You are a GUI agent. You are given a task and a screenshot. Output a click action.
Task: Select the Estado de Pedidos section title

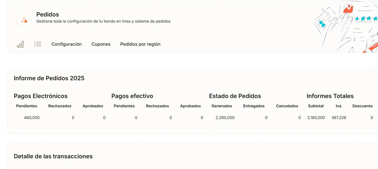pos(235,96)
